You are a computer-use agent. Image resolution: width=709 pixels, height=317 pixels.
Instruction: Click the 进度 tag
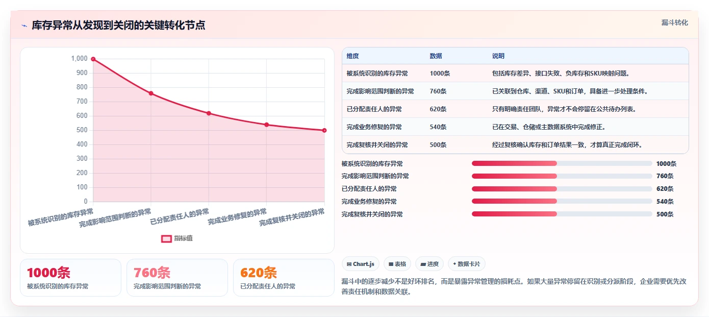point(429,264)
